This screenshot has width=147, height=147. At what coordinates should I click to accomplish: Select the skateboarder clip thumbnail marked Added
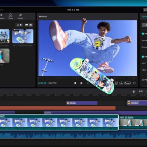[23, 36]
